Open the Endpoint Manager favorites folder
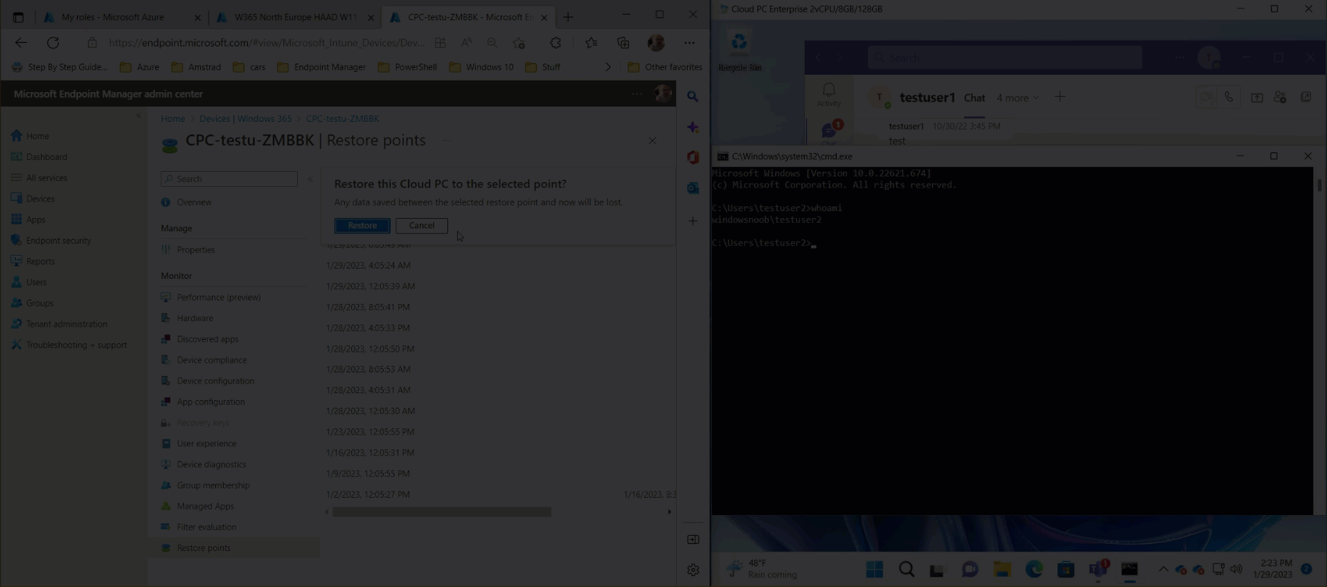This screenshot has height=587, width=1327. coord(321,67)
